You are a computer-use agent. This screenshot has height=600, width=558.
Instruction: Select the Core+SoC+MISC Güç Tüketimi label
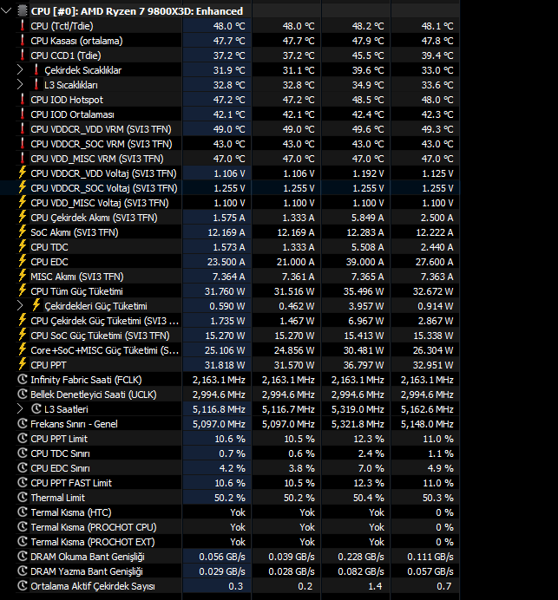(104, 350)
